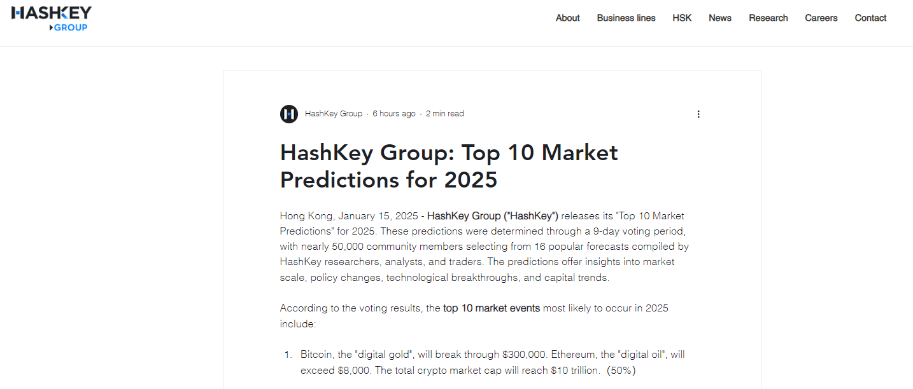Image resolution: width=913 pixels, height=389 pixels.
Task: Click the HashKey Group logo
Action: 52,19
